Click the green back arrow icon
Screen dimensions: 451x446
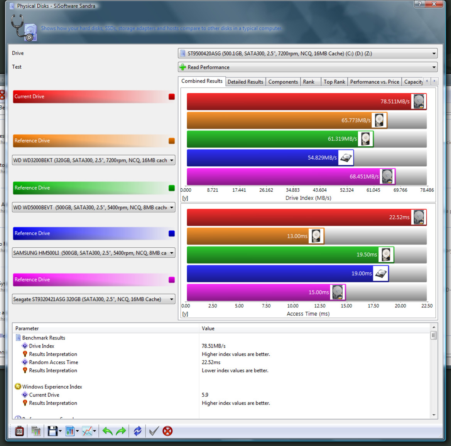108,431
